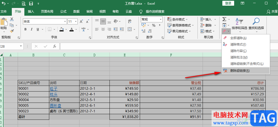The height and width of the screenshot is (127, 278).
Task: Open the number format 常规 dropdown
Action: [x=161, y=19]
